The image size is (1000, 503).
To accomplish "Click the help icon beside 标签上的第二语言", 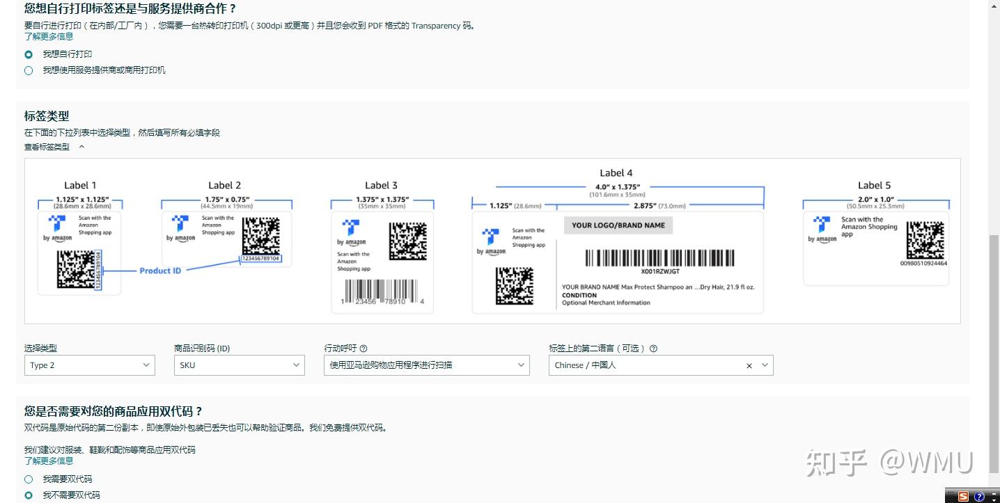I will tap(653, 348).
